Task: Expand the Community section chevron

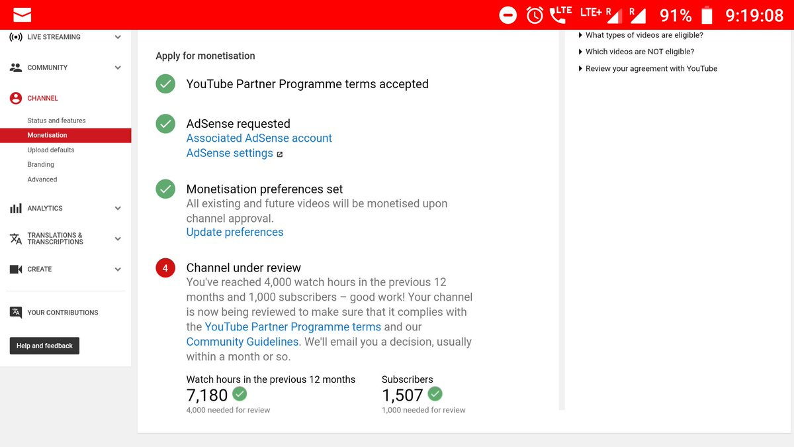Action: [x=118, y=68]
